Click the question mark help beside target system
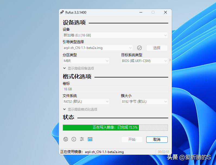 170,60
